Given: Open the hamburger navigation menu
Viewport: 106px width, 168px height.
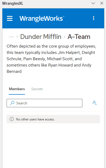Looking at the screenshot, I should click(10, 18).
